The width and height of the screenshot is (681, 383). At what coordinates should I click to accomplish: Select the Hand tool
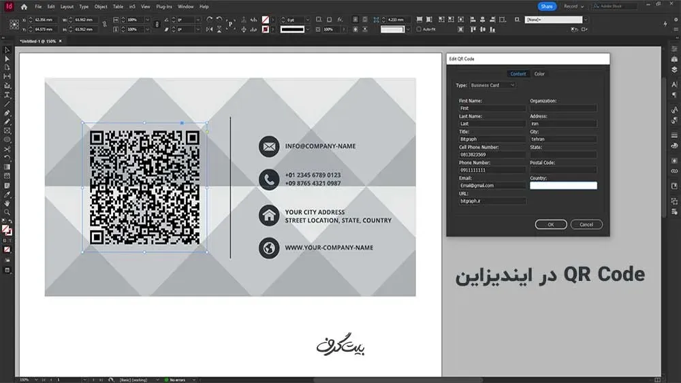click(7, 203)
